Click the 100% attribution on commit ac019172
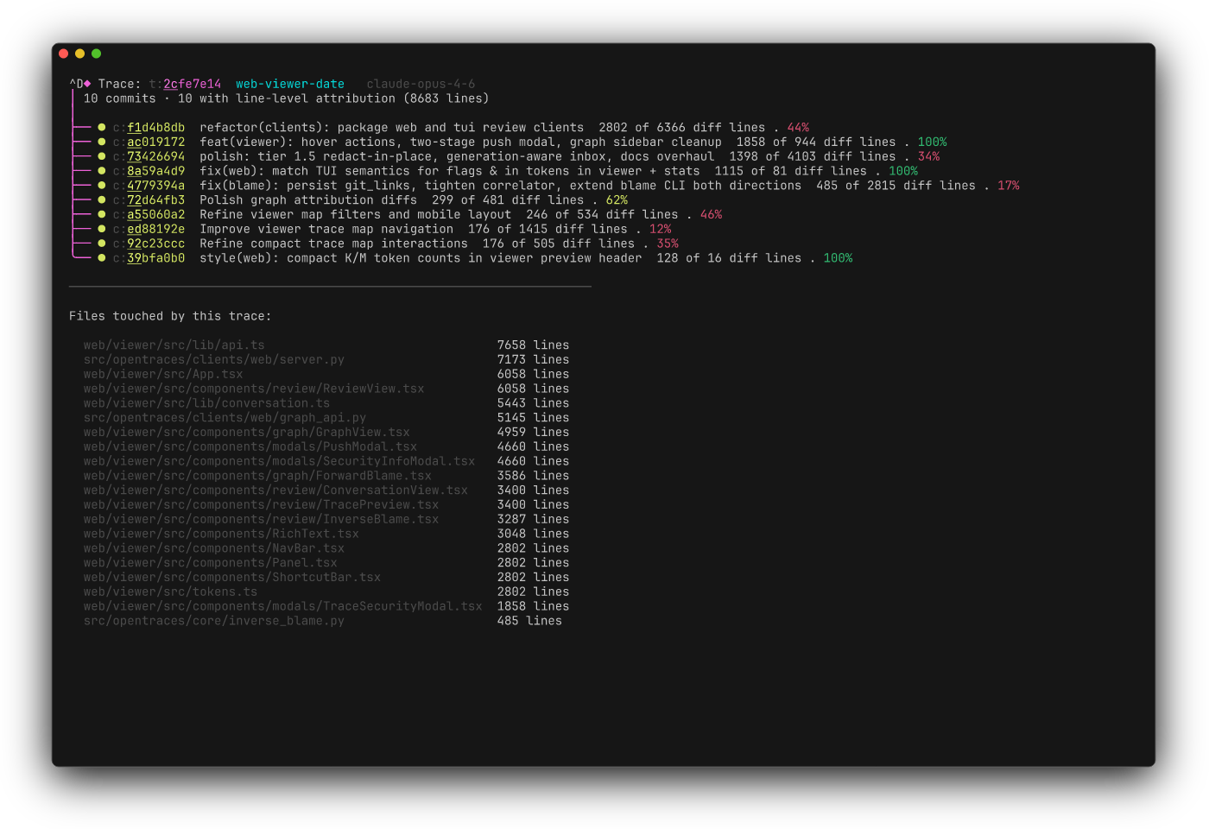 pos(932,142)
